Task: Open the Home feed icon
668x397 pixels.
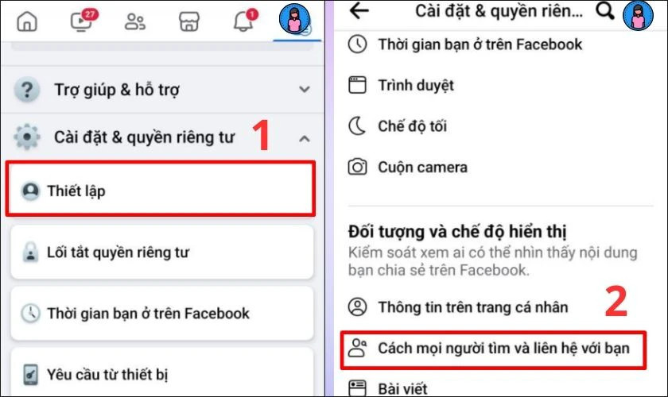Action: pos(27,21)
